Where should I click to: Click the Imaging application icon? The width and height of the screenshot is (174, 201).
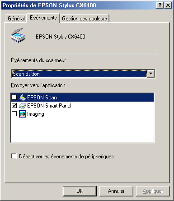[23, 114]
